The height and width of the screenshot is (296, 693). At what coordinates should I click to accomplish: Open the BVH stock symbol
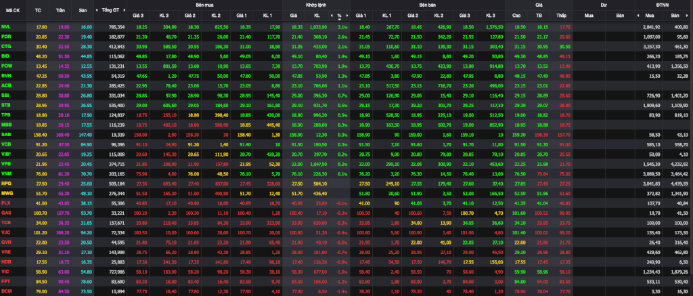coord(6,75)
